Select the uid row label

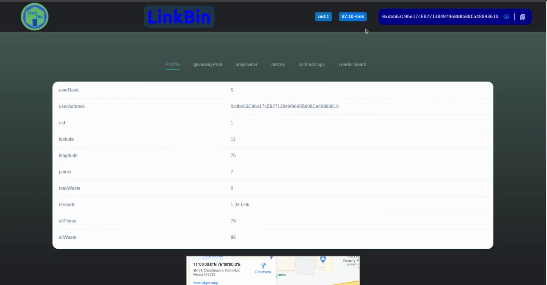coord(62,123)
